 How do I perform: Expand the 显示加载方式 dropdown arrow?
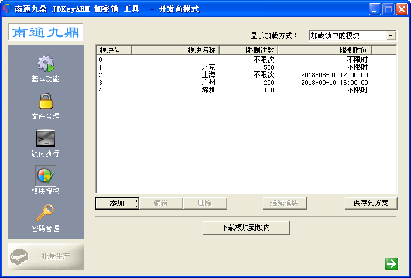pyautogui.click(x=391, y=35)
